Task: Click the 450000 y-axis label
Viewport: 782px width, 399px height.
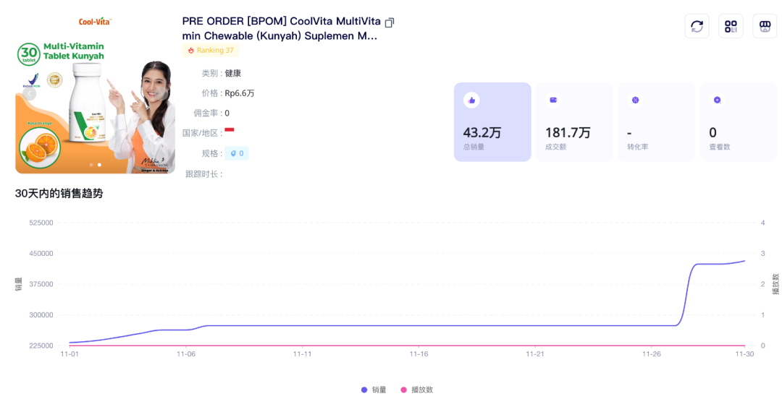Action: point(41,254)
